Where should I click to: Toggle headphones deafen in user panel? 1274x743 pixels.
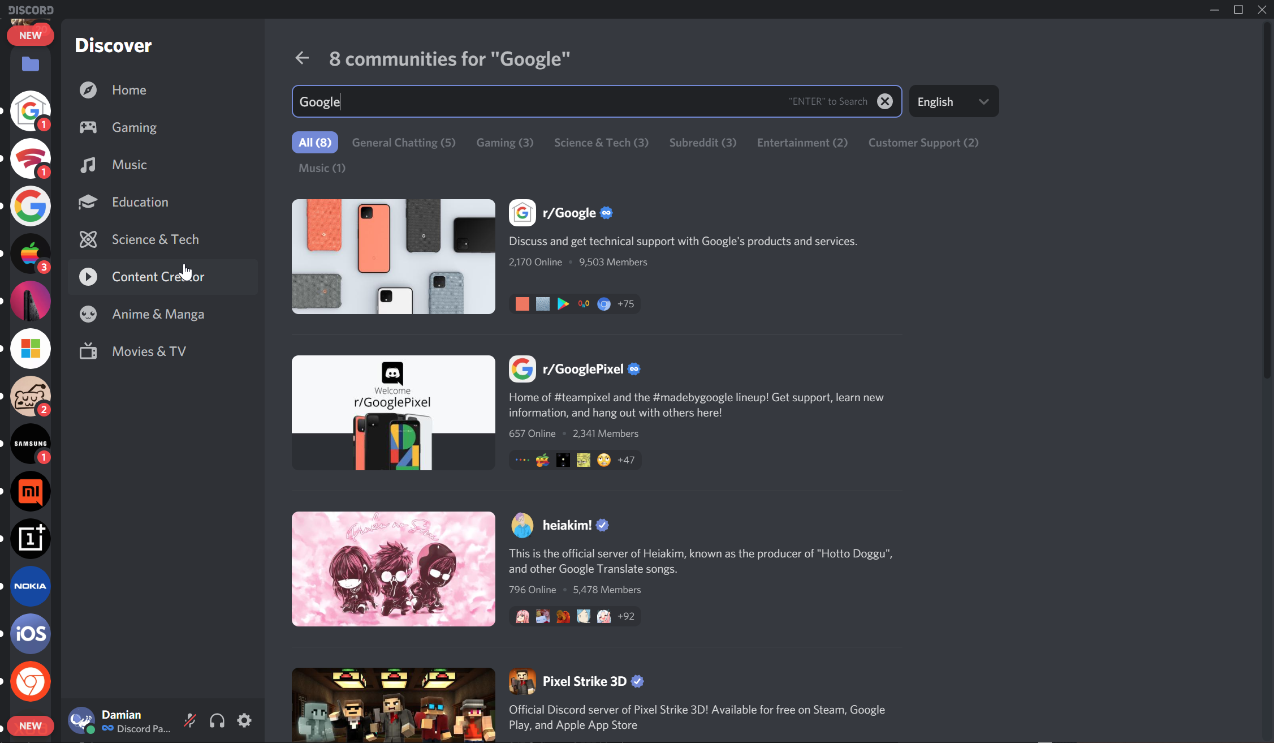(x=217, y=720)
